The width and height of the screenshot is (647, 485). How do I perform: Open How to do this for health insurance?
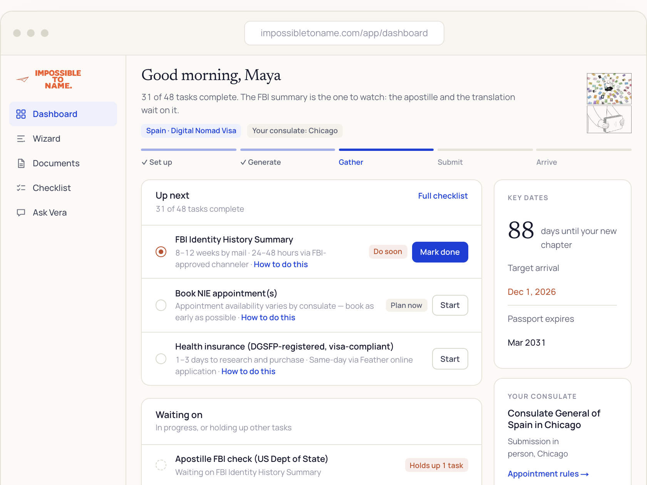tap(248, 371)
